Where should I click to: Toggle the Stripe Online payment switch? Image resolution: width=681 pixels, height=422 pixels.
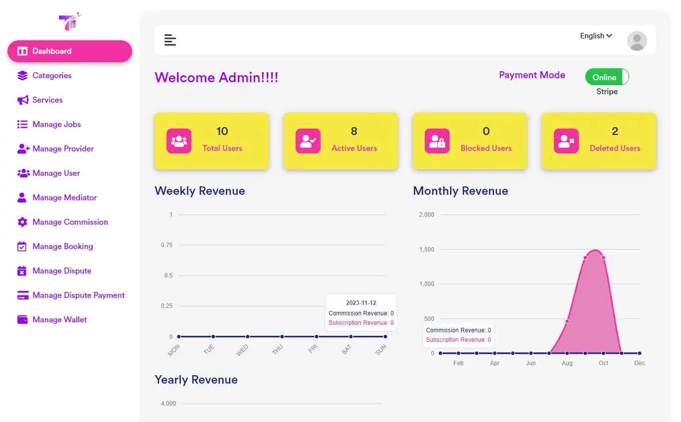607,77
